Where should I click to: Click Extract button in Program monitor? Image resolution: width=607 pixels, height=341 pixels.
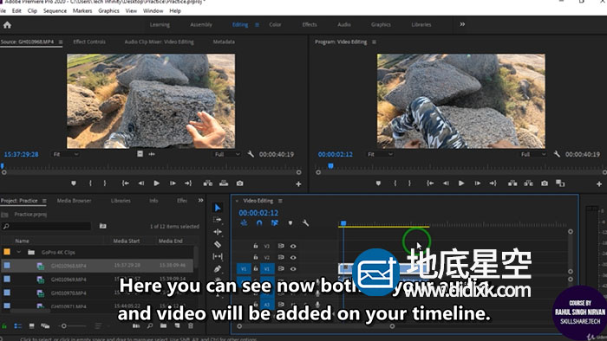pyautogui.click(x=528, y=183)
